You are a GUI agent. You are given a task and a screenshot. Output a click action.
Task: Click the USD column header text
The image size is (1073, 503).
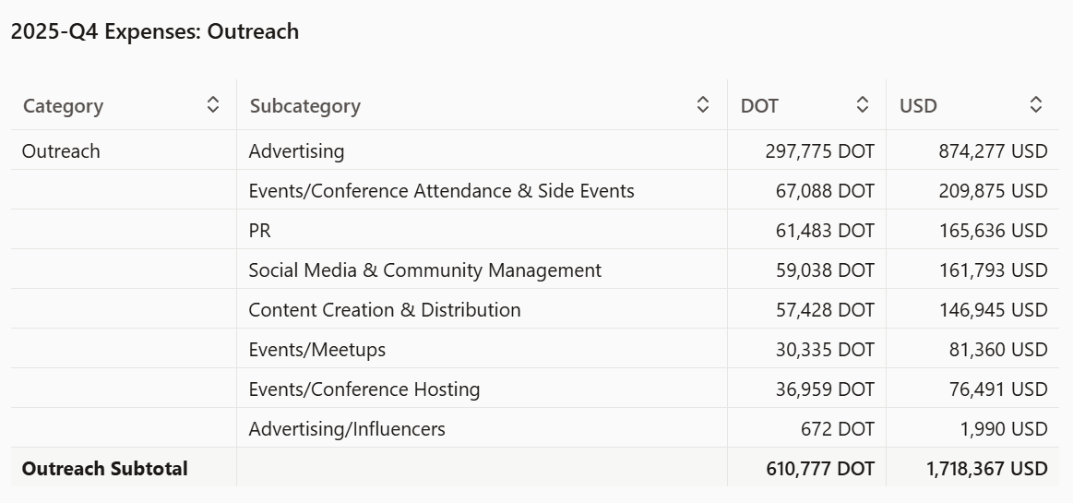click(x=918, y=106)
